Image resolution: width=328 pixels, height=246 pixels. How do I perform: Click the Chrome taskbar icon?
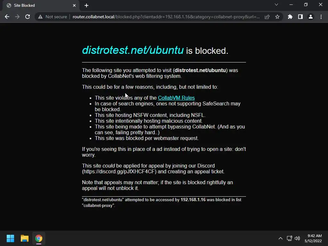(39, 238)
